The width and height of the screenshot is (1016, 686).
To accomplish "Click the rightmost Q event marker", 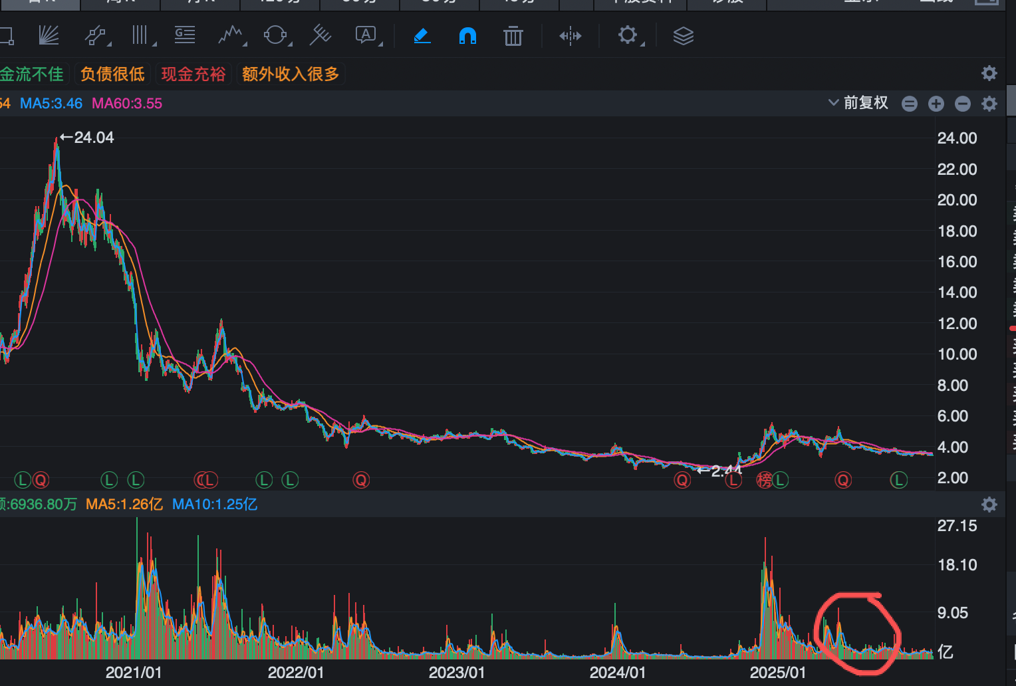I will tap(843, 480).
